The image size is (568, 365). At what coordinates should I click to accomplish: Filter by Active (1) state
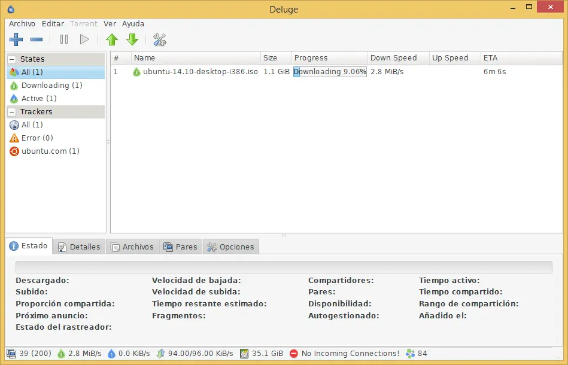[56, 99]
